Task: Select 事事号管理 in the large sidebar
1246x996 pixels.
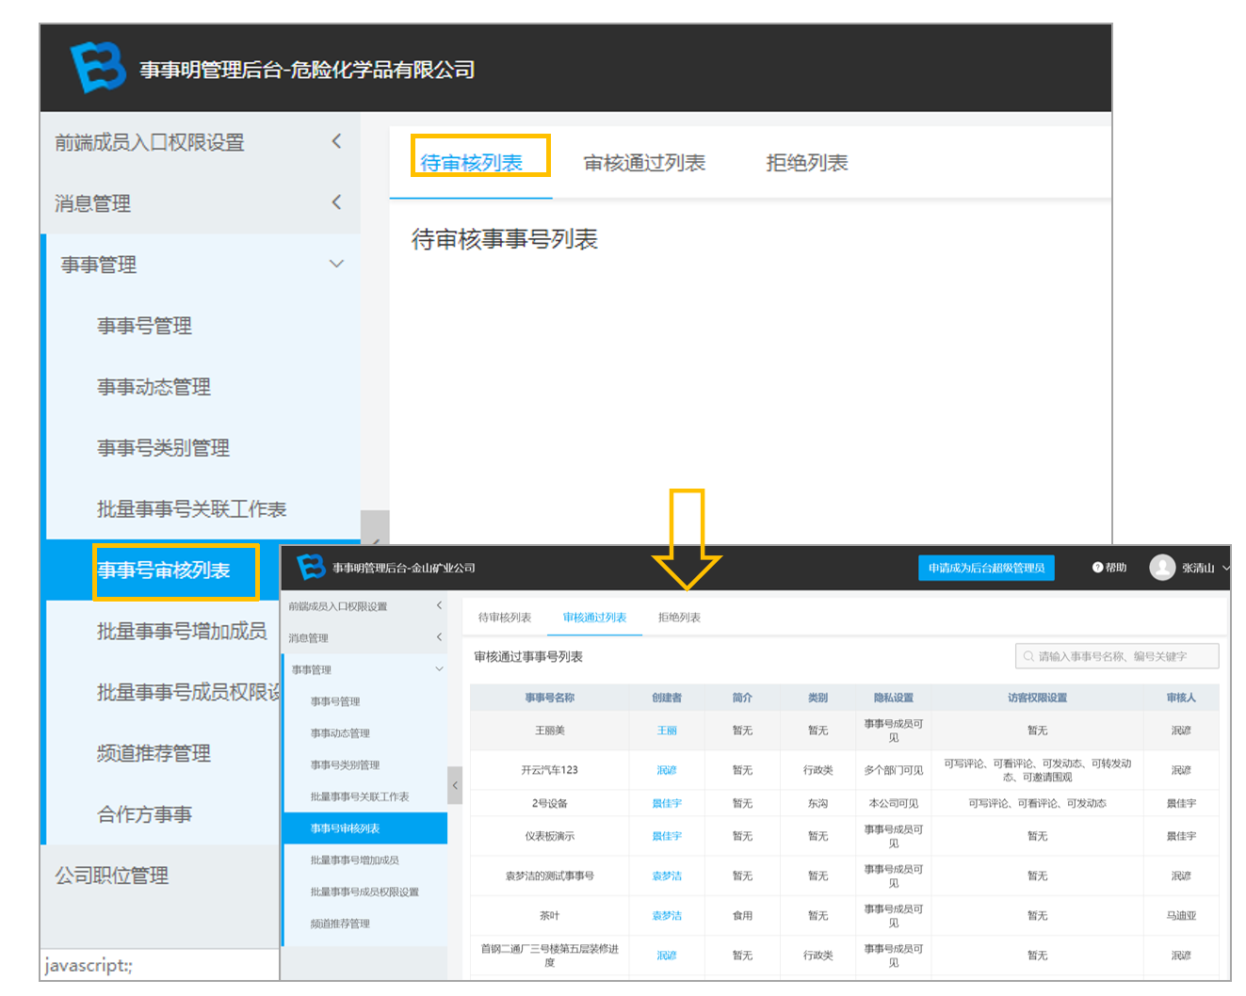Action: click(144, 326)
